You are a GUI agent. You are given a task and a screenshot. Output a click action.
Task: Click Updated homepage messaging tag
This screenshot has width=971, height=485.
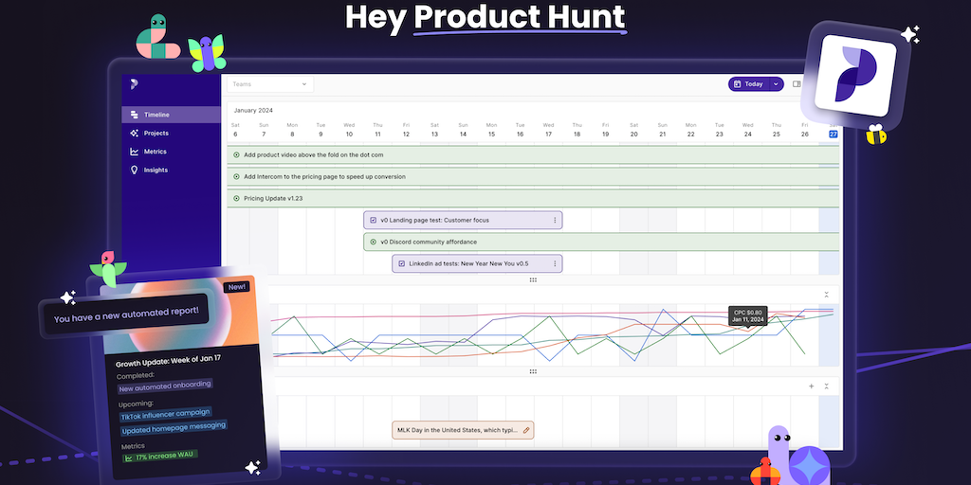(x=173, y=428)
